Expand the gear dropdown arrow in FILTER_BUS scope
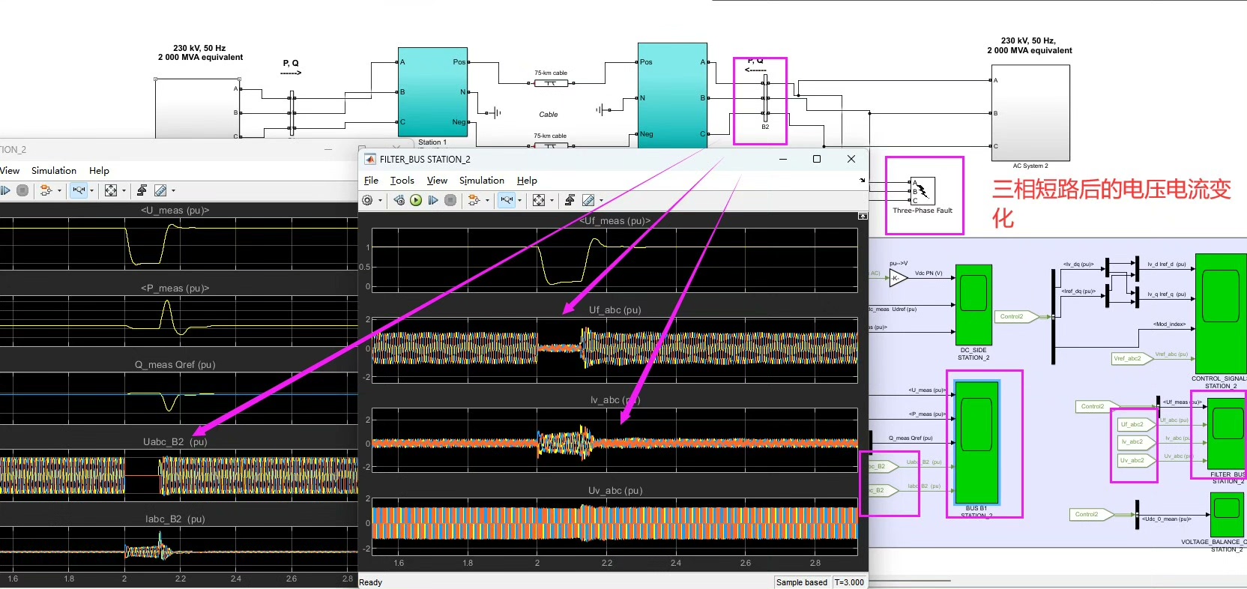This screenshot has width=1247, height=589. pos(380,200)
